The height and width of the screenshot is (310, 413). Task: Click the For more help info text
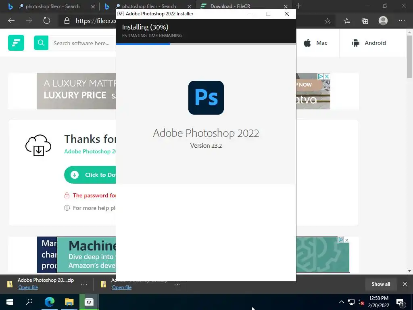point(94,208)
